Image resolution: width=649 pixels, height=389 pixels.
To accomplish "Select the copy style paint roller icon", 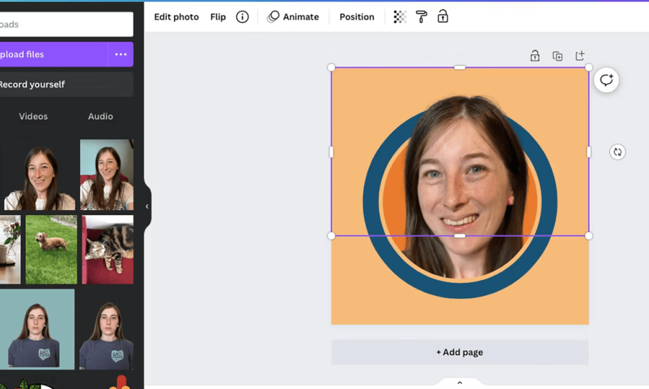I will tap(421, 17).
